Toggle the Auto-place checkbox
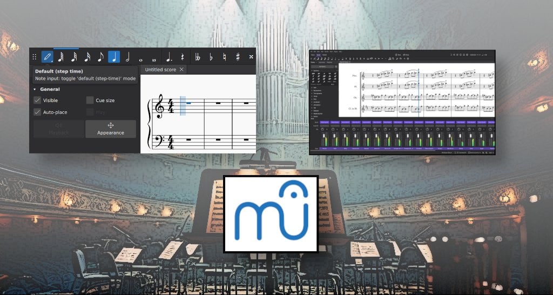 [37, 112]
